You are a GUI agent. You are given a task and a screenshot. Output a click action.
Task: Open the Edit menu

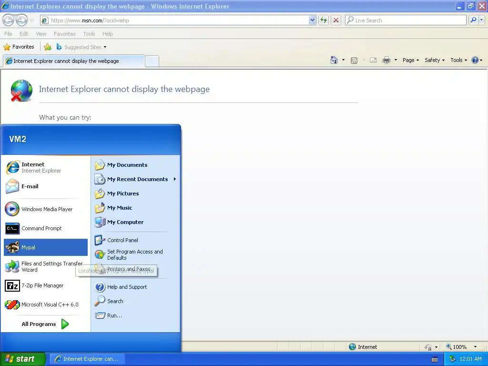(24, 34)
